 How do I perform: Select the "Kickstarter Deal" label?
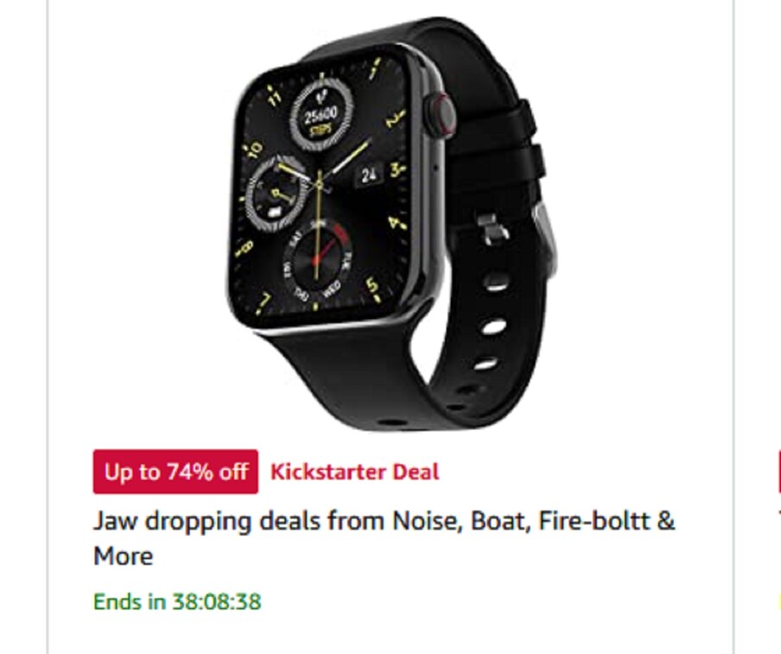[x=354, y=472]
